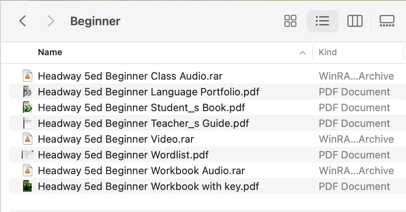Click the Language Portfolio.pdf thumbnail icon
Viewport: 406px width, 212px height.
[x=28, y=92]
